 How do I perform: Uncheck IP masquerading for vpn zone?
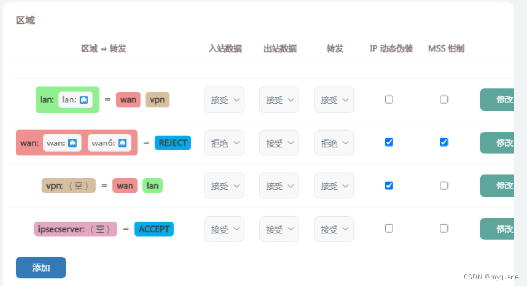coord(389,185)
